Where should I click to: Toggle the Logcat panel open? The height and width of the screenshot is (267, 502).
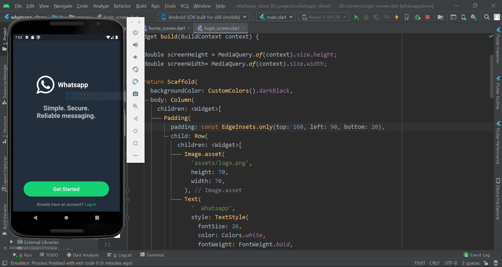(122, 255)
